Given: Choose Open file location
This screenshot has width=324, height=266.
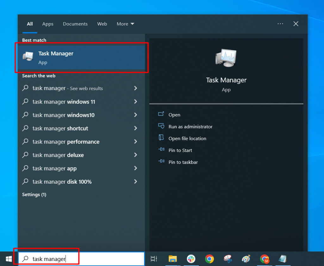Looking at the screenshot, I should pyautogui.click(x=187, y=139).
